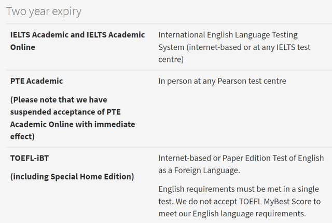Click the phrase 'suspended acceptance of PTE'

(65, 112)
